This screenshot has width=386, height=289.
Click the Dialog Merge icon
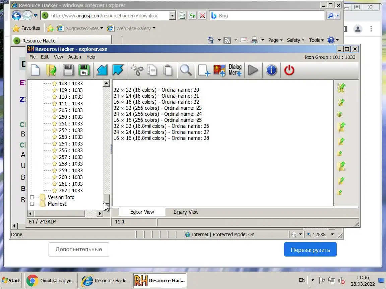[235, 70]
